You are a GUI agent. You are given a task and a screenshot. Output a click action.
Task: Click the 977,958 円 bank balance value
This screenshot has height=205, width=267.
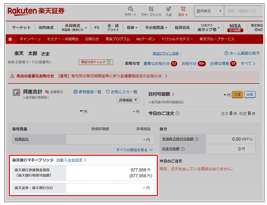(x=140, y=170)
